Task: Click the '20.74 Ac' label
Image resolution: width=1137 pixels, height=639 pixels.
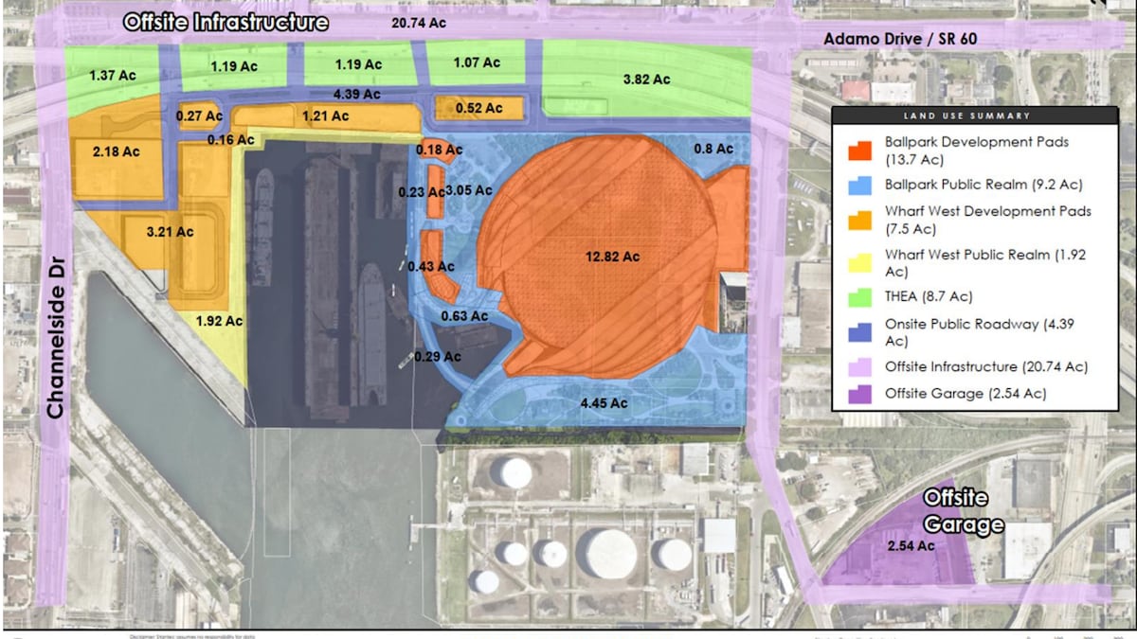Action: coord(418,23)
